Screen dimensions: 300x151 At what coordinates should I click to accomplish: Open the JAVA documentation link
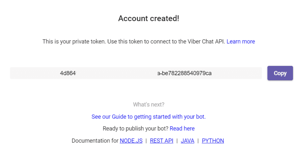point(187,141)
